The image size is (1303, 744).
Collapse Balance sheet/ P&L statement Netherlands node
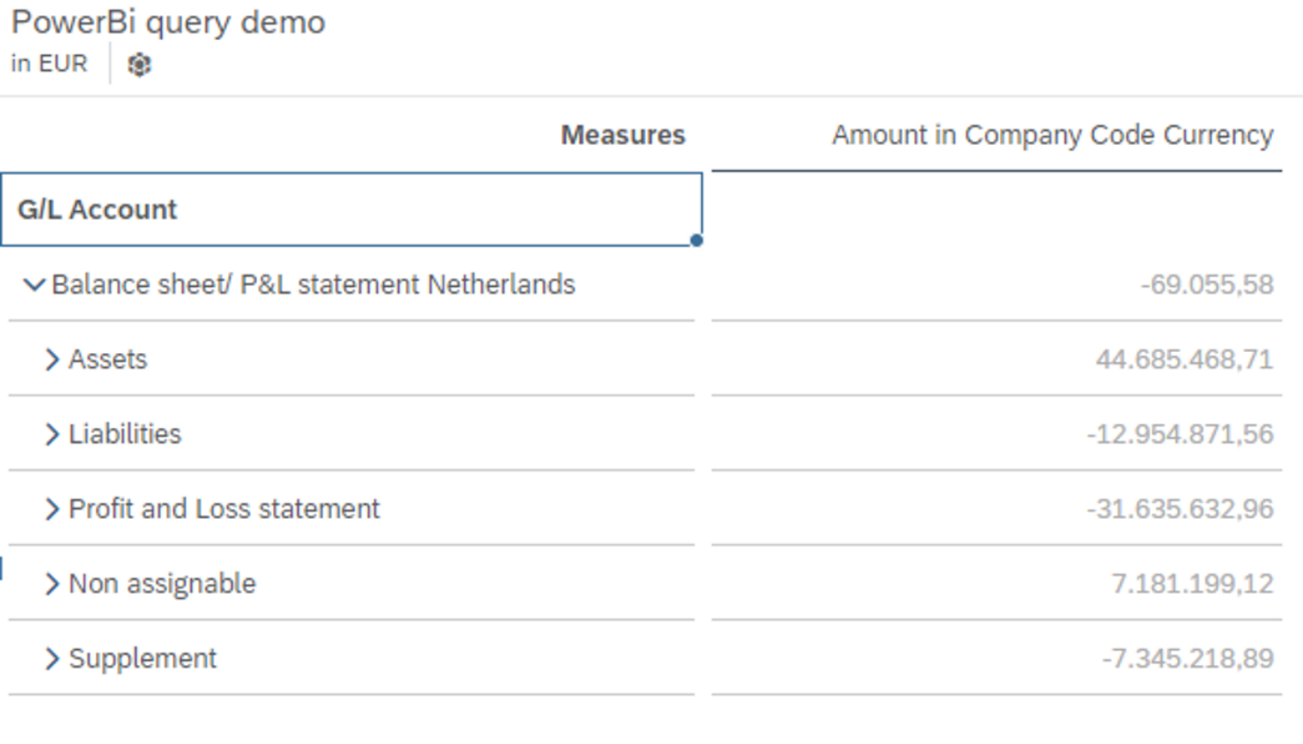(x=33, y=285)
